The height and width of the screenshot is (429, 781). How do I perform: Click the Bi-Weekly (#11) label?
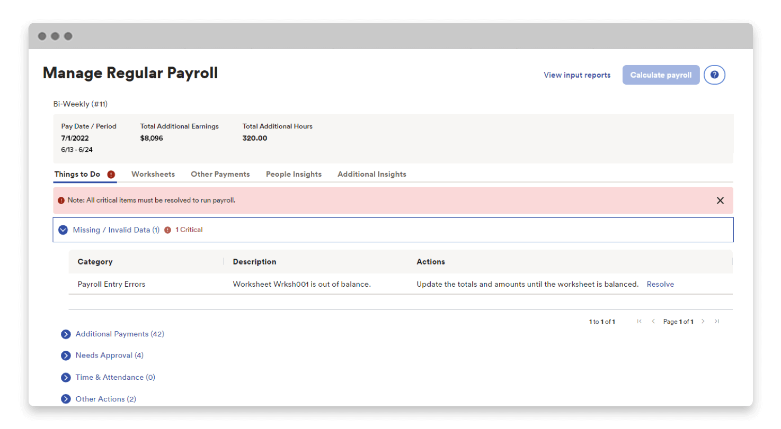pyautogui.click(x=81, y=104)
